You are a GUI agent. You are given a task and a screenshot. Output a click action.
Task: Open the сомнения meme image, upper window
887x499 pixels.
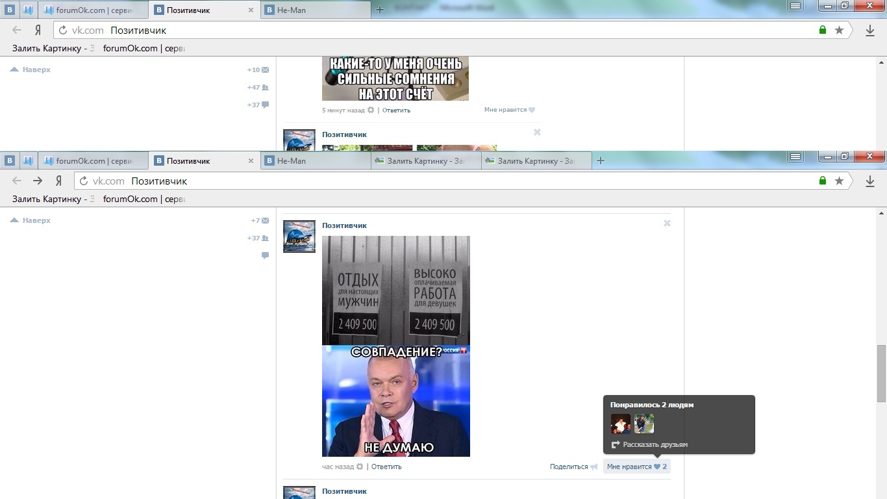pyautogui.click(x=395, y=79)
